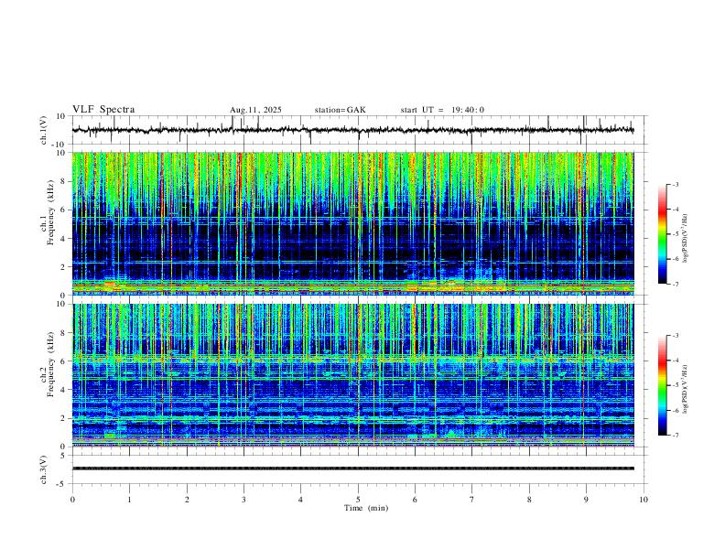Click the 'ch.1(V)' waveform axis label
725x560 pixels.
click(44, 130)
